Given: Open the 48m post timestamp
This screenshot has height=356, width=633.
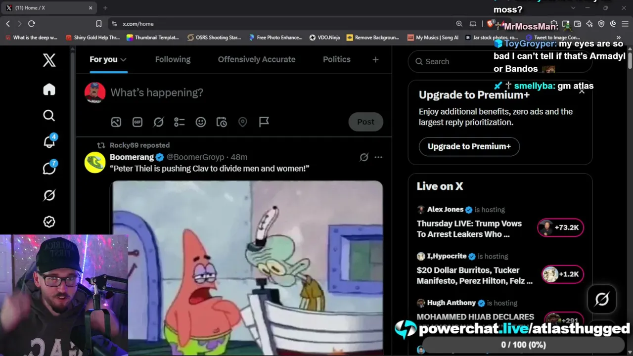Looking at the screenshot, I should click(x=239, y=157).
